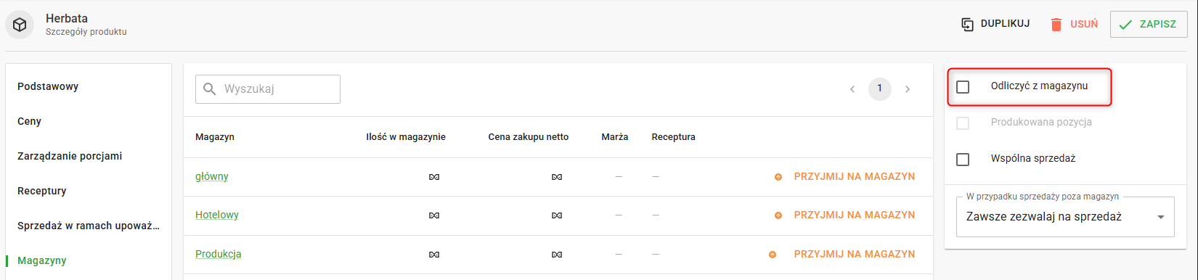The image size is (1198, 280).
Task: Click the orange plus icon in the Hotelowy row
Action: (x=778, y=215)
